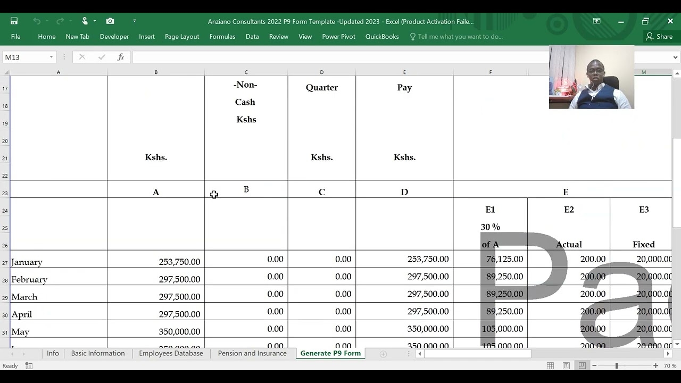Click the Select All corner triangle

[x=5, y=72]
